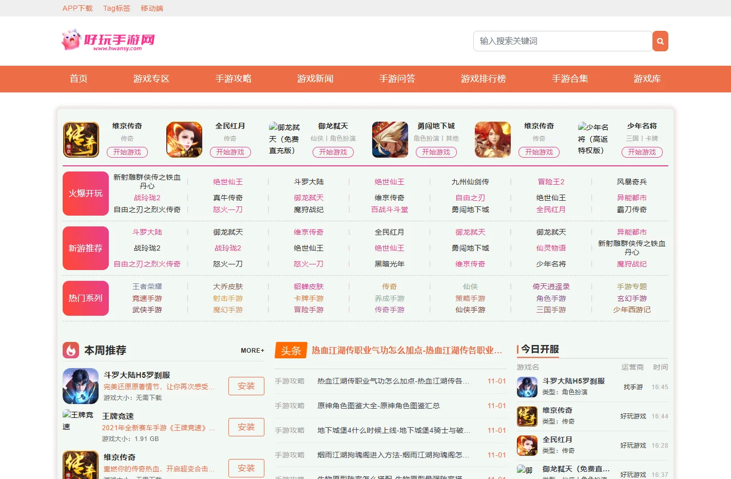
Task: Open the 全民红月 game icon in the top row
Action: 184,140
